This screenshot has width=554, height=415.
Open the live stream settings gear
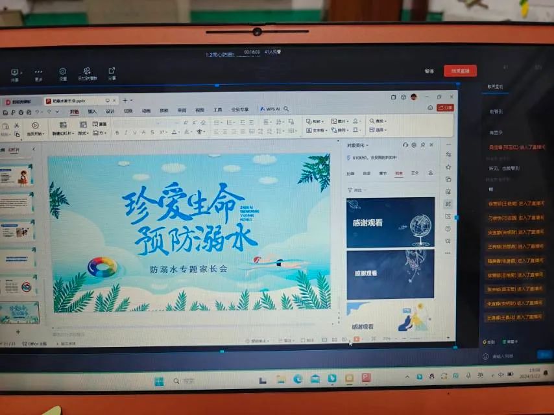[62, 71]
